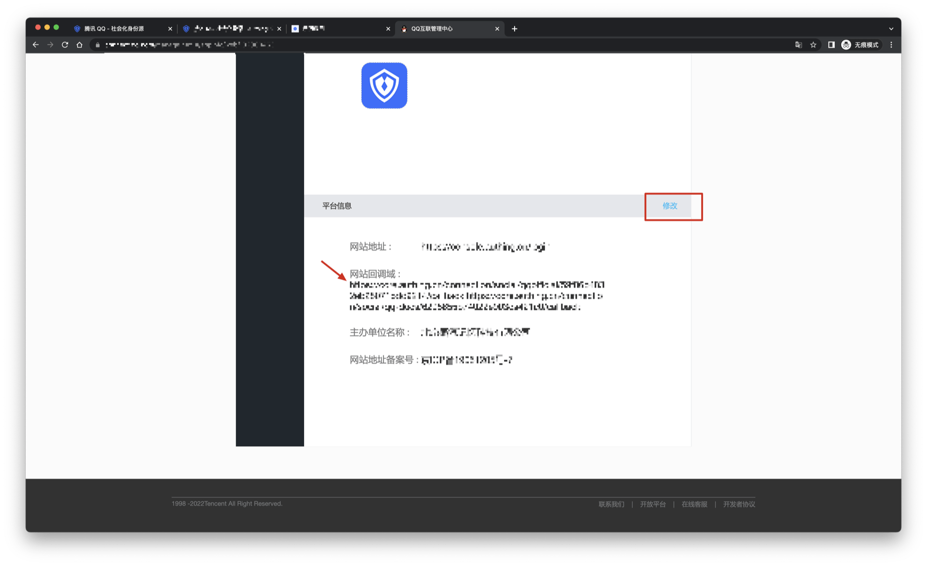Screen dimensions: 927x566
Task: Open the 联系我们 footer link
Action: (611, 504)
